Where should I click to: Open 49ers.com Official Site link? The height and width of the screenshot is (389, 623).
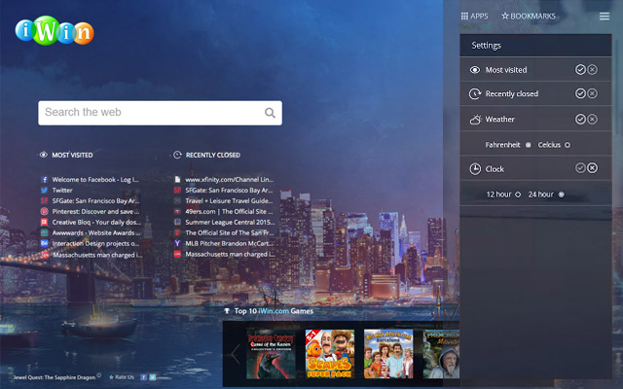point(229,212)
